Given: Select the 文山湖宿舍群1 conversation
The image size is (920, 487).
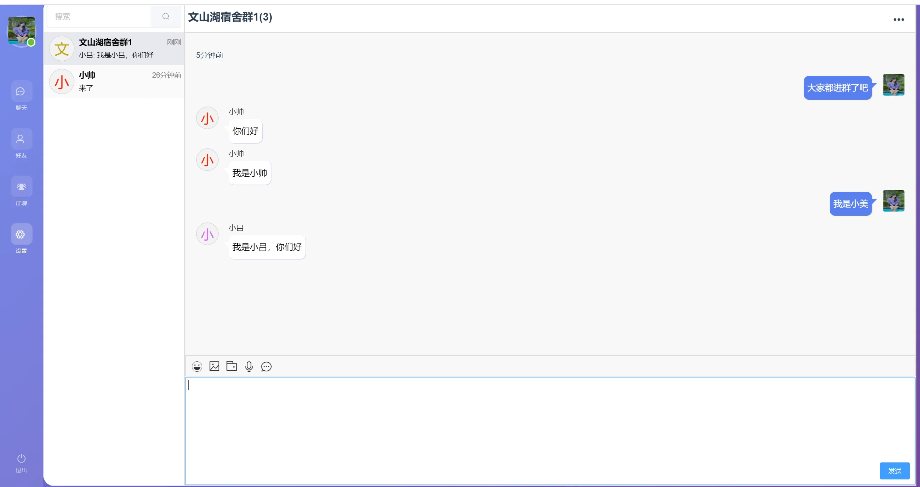Looking at the screenshot, I should point(114,48).
